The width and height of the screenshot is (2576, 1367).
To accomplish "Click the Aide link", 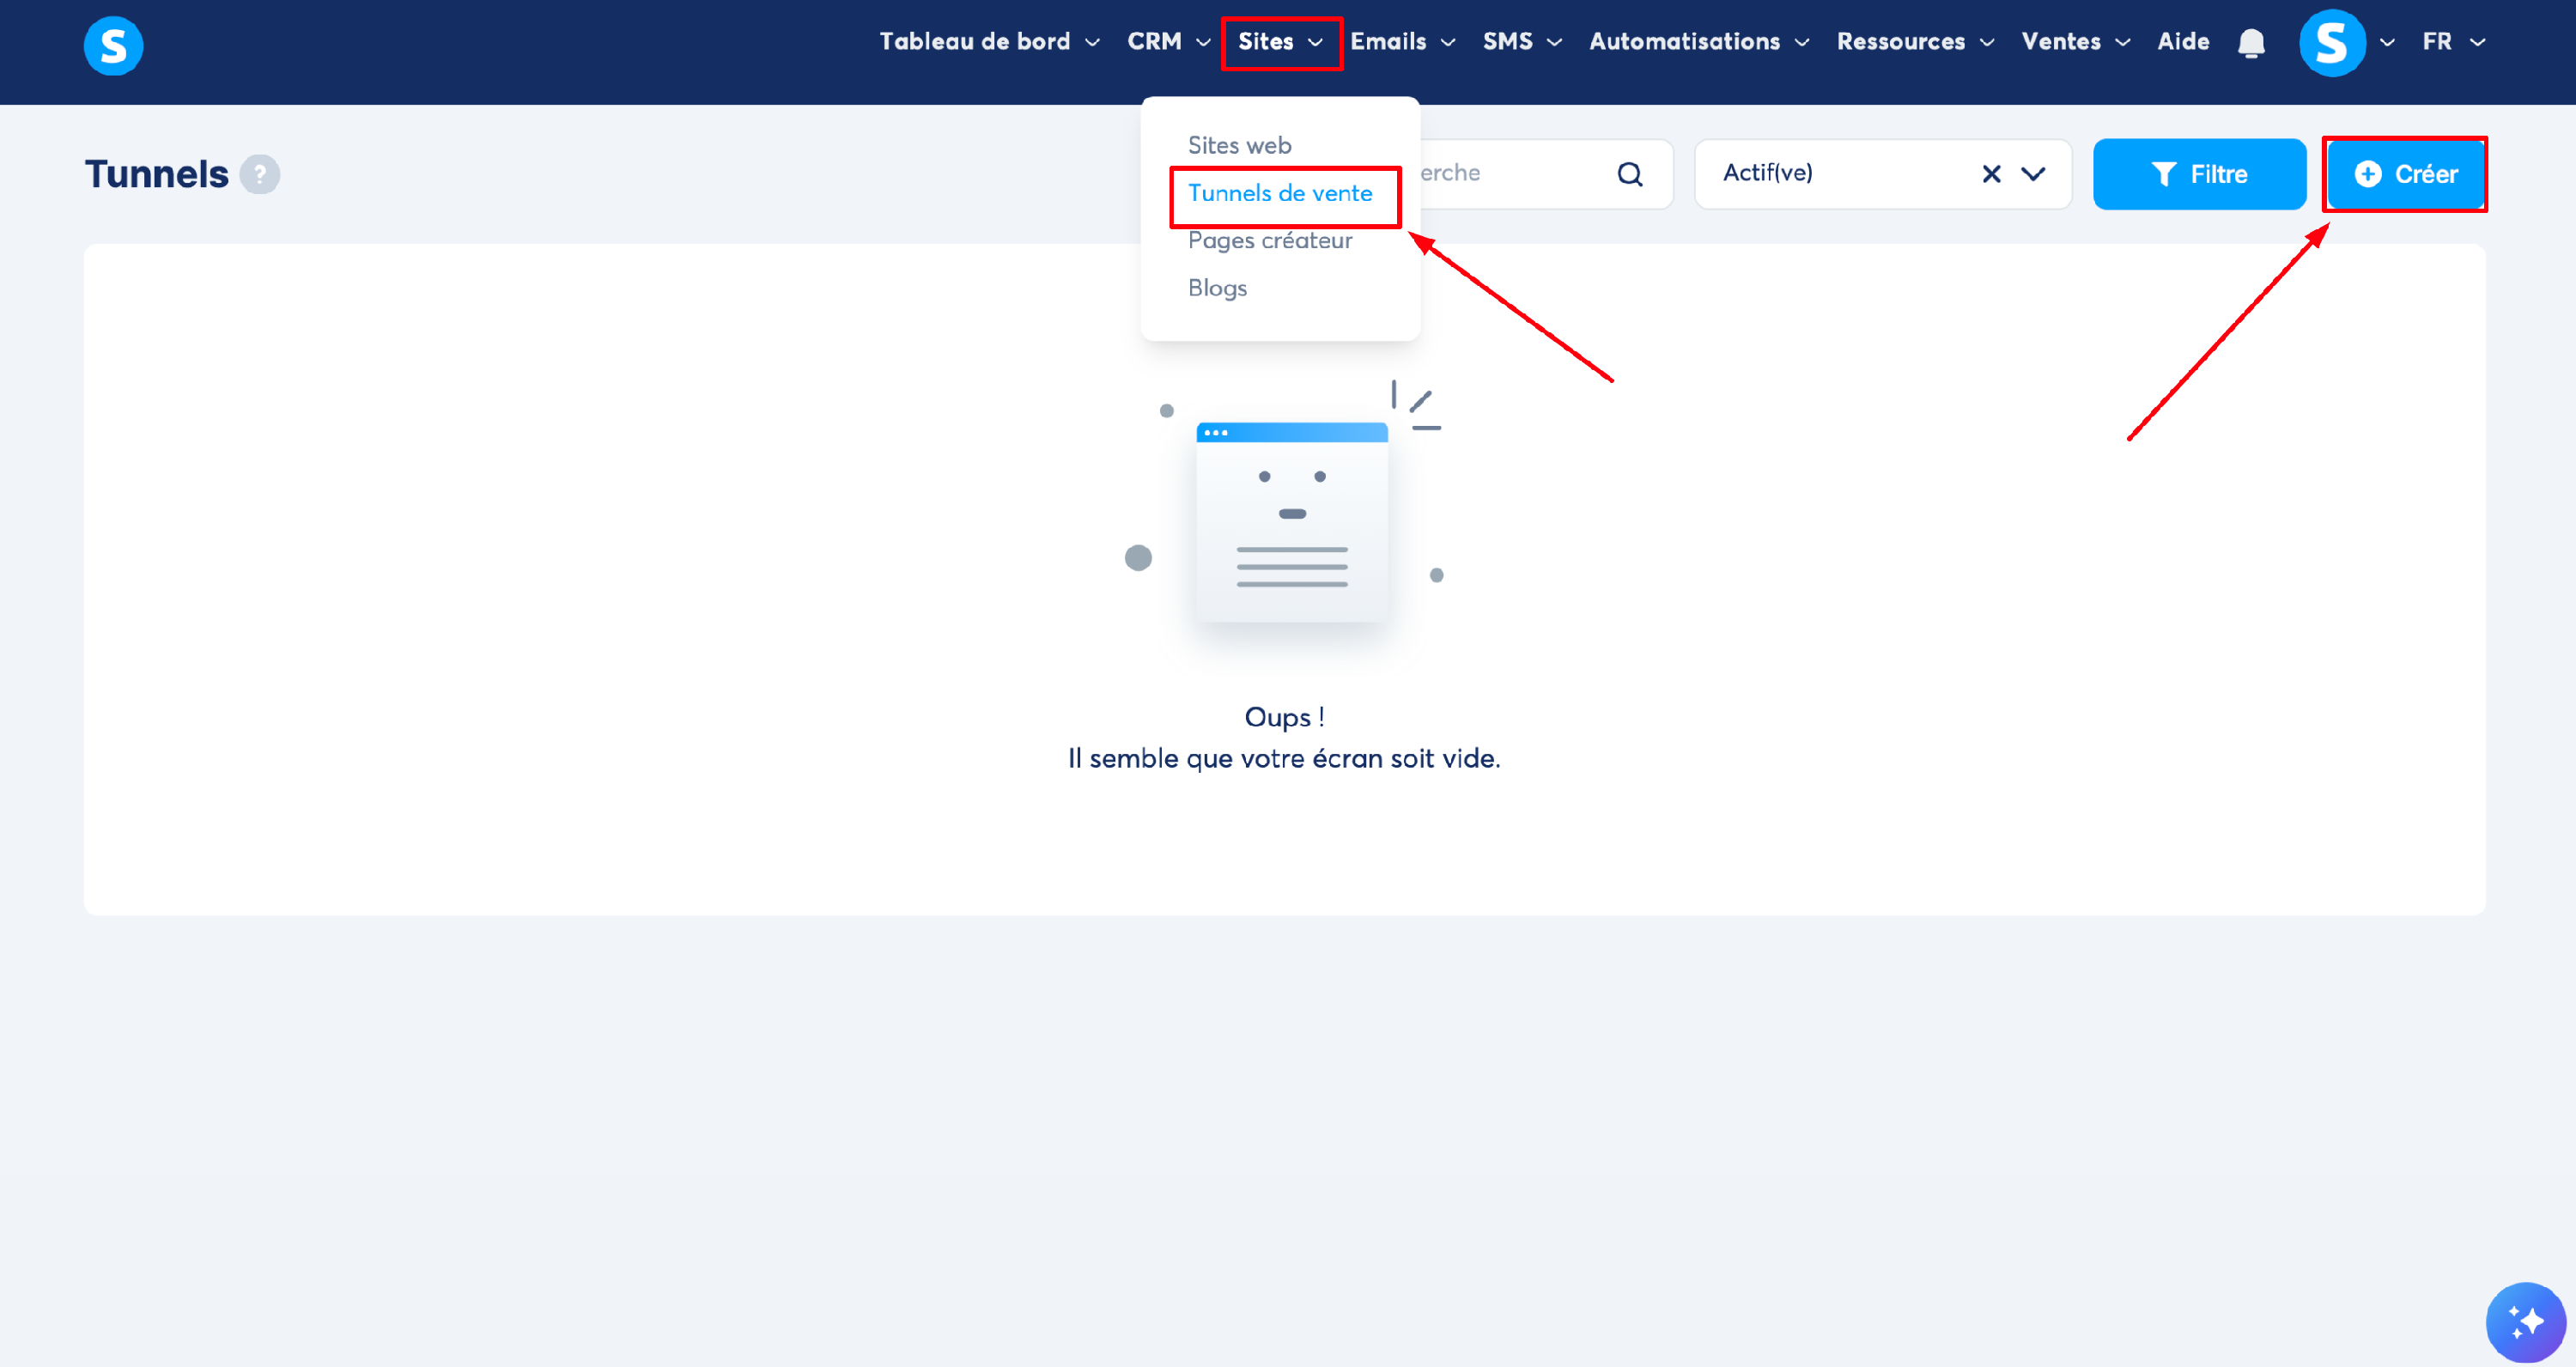I will 2182,42.
